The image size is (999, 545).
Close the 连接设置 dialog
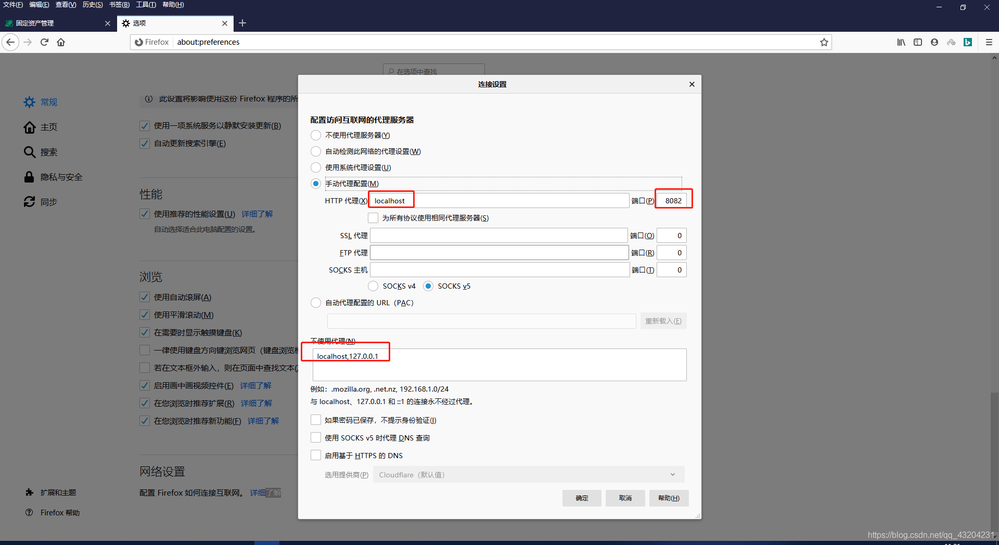tap(692, 84)
